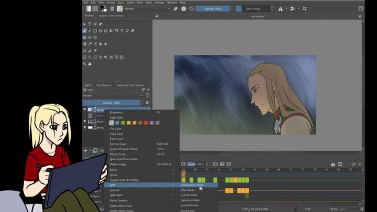Select the Multibrush tool

click(132, 31)
